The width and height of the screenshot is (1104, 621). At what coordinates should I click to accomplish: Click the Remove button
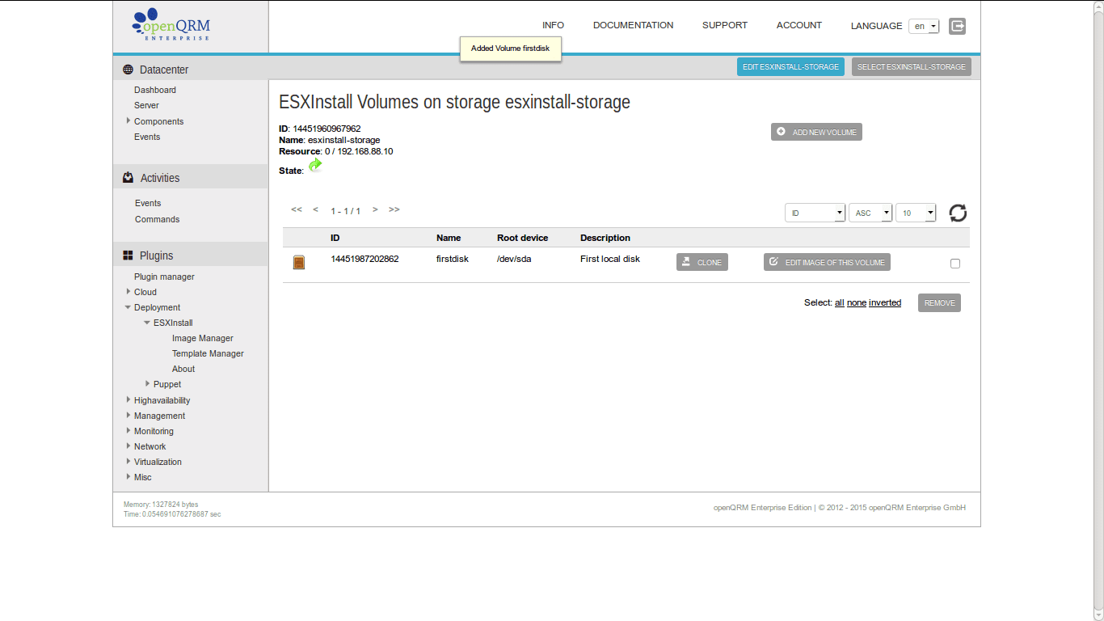click(939, 303)
